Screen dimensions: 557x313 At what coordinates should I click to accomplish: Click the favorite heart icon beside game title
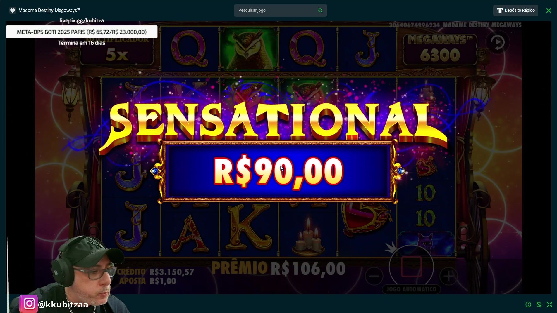point(12,11)
